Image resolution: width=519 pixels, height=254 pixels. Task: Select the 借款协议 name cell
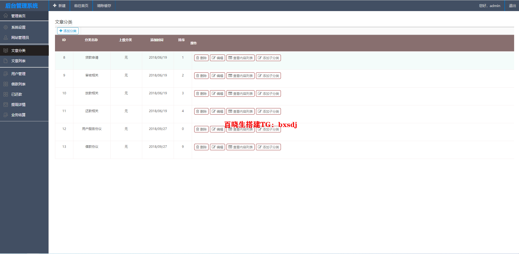tap(92, 147)
